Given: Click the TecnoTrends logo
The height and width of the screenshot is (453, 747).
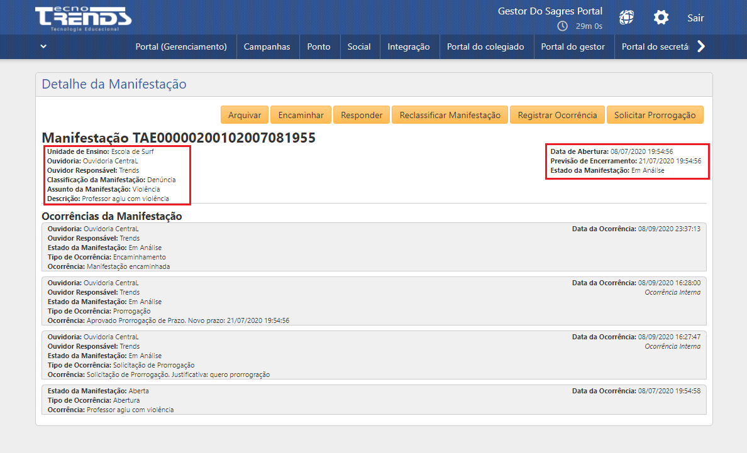Looking at the screenshot, I should coord(83,18).
